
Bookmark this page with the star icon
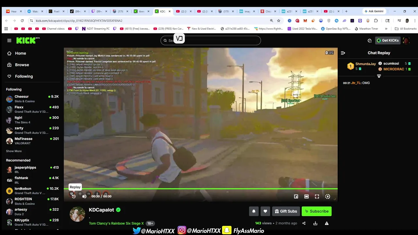pyautogui.click(x=279, y=21)
